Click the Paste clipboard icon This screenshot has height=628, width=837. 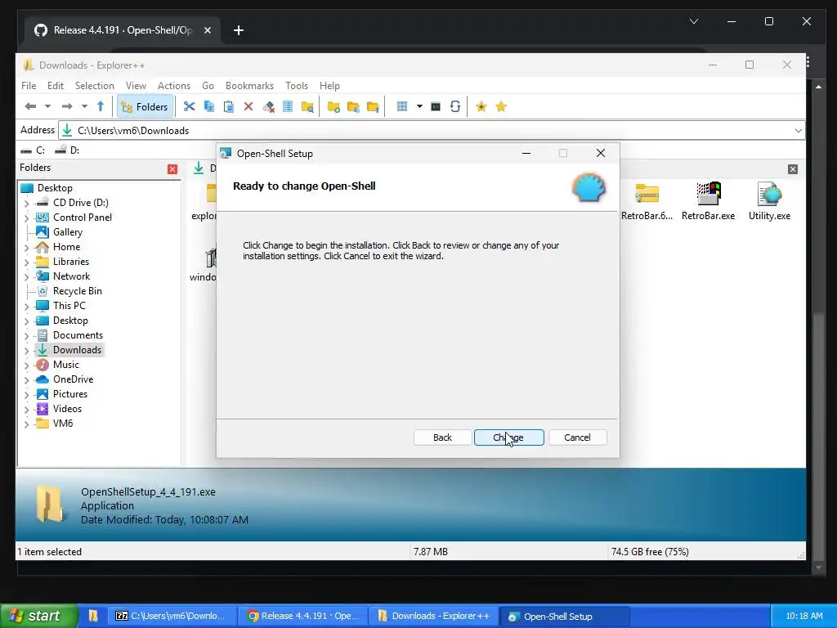click(x=229, y=106)
